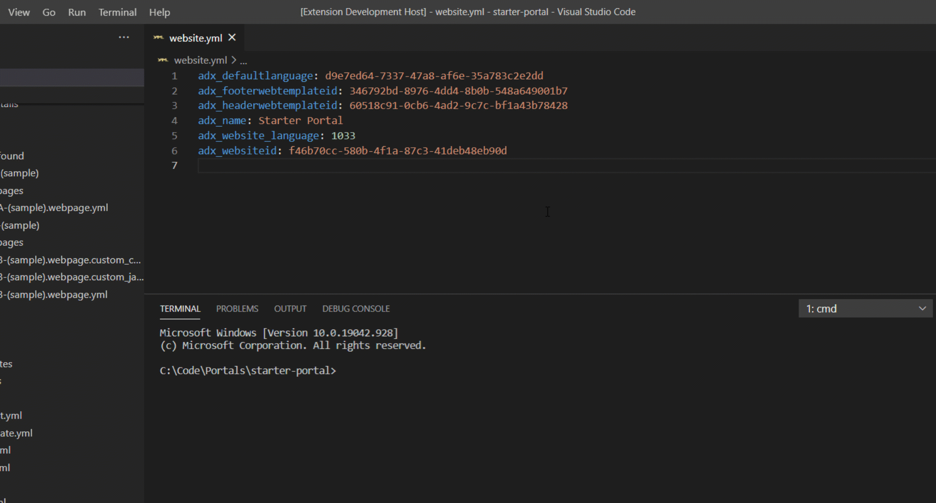936x503 pixels.
Task: Click the terminal dropdown chevron arrow
Action: coord(922,309)
